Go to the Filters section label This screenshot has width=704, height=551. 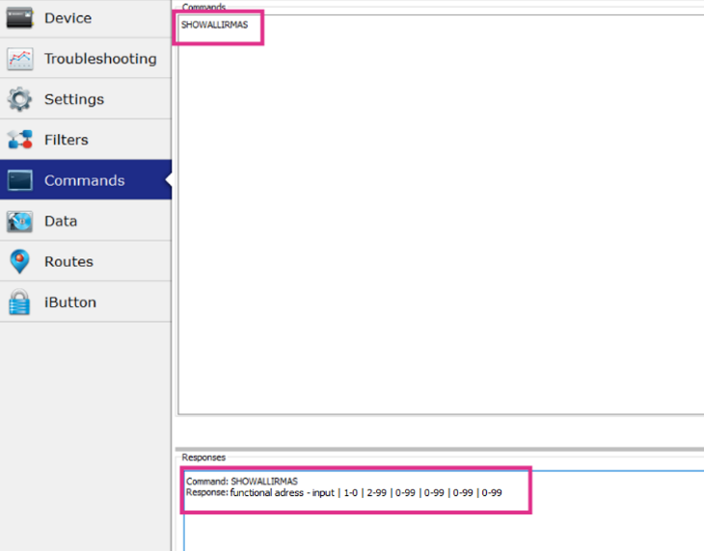67,140
